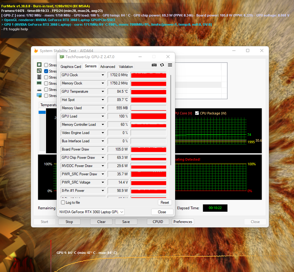Click the GPU-Z screenshot camera icon
Image resolution: width=294 pixels, height=272 pixels.
154,65
